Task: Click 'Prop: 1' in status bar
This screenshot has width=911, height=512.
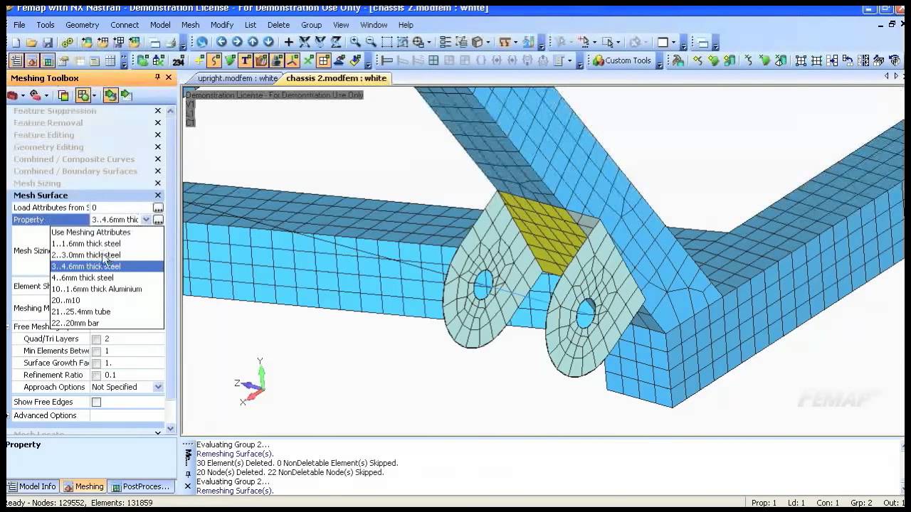Action: click(x=764, y=503)
